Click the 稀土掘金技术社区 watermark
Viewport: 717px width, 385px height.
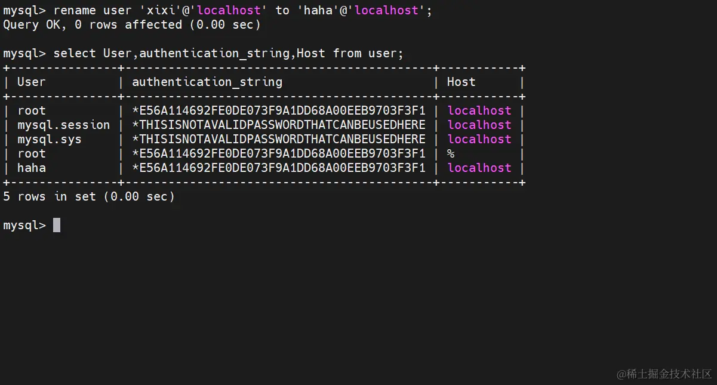tap(664, 374)
